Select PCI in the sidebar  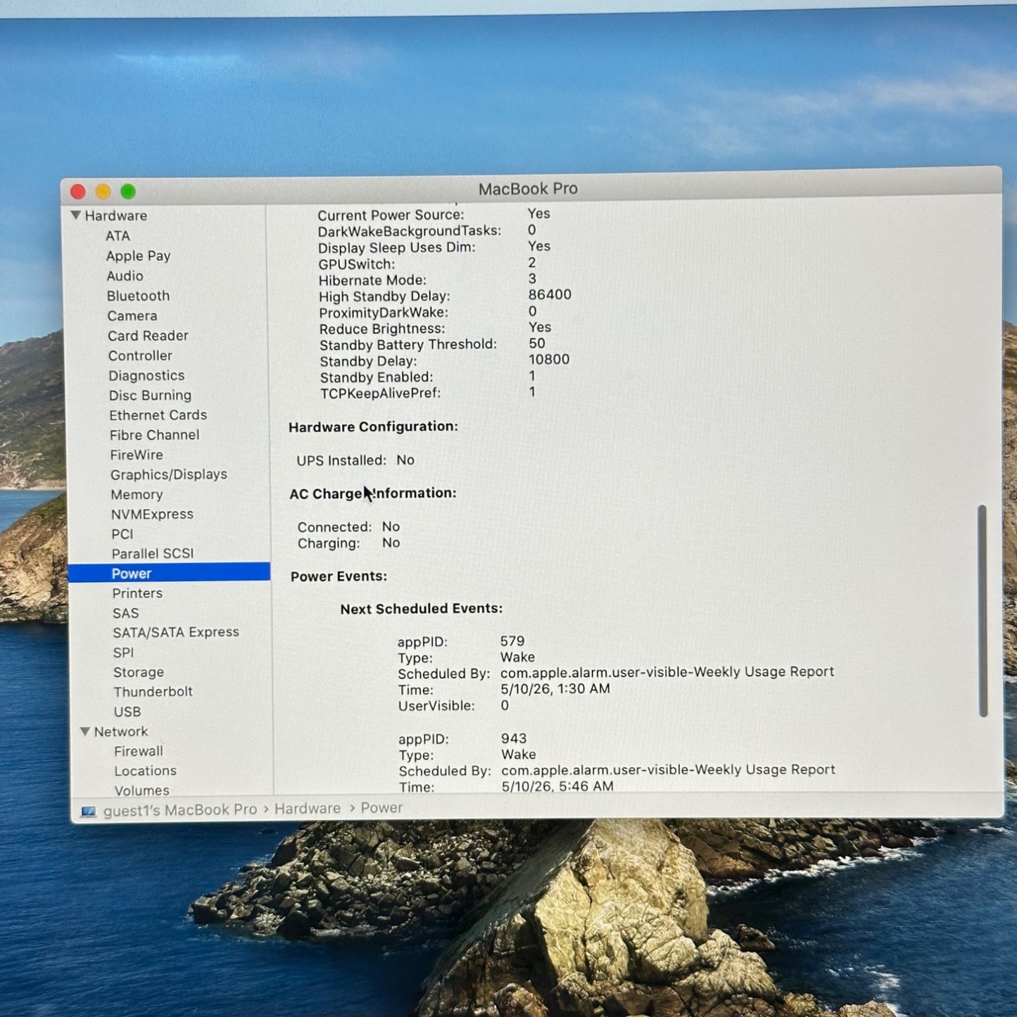(122, 534)
